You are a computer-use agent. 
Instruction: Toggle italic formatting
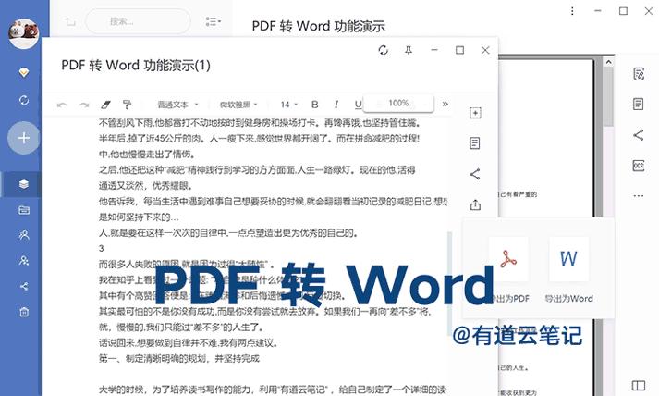[336, 105]
